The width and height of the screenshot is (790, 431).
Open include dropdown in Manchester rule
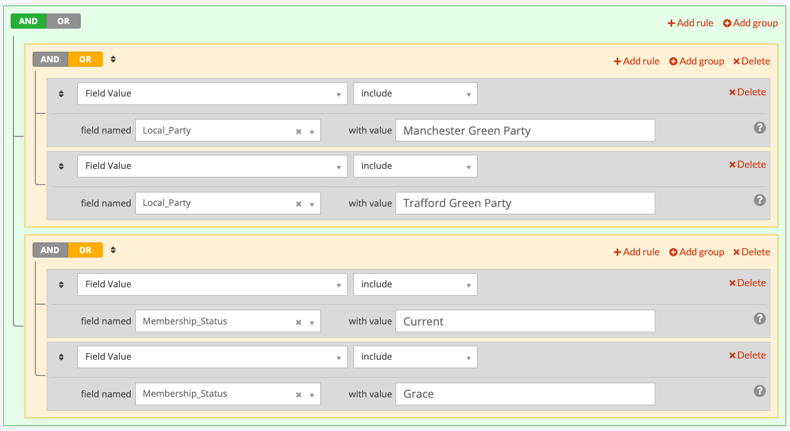pos(415,94)
